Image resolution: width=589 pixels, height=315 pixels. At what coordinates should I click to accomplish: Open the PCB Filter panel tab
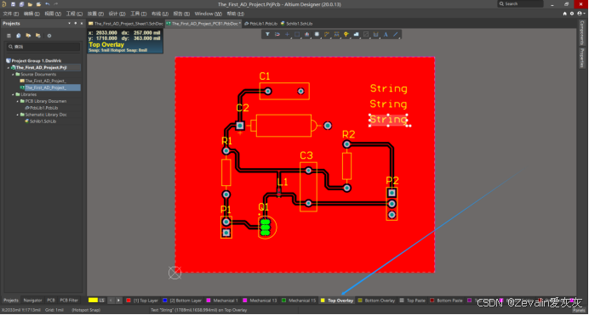[69, 301]
